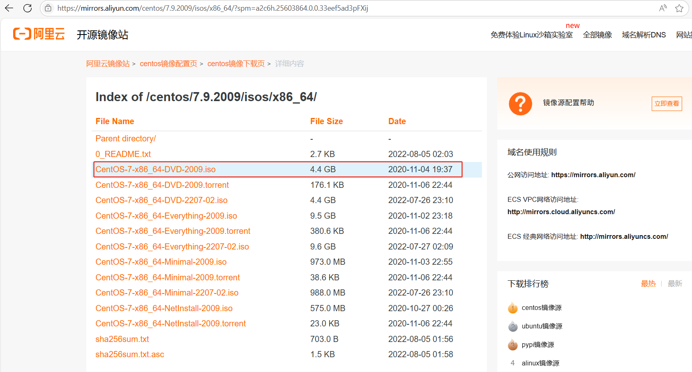Image resolution: width=692 pixels, height=372 pixels.
Task: Go to centos镜像下载页 breadcrumb
Action: [236, 64]
